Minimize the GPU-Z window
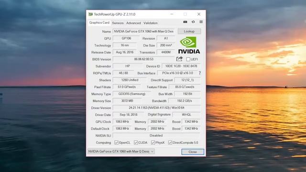 click(x=172, y=14)
